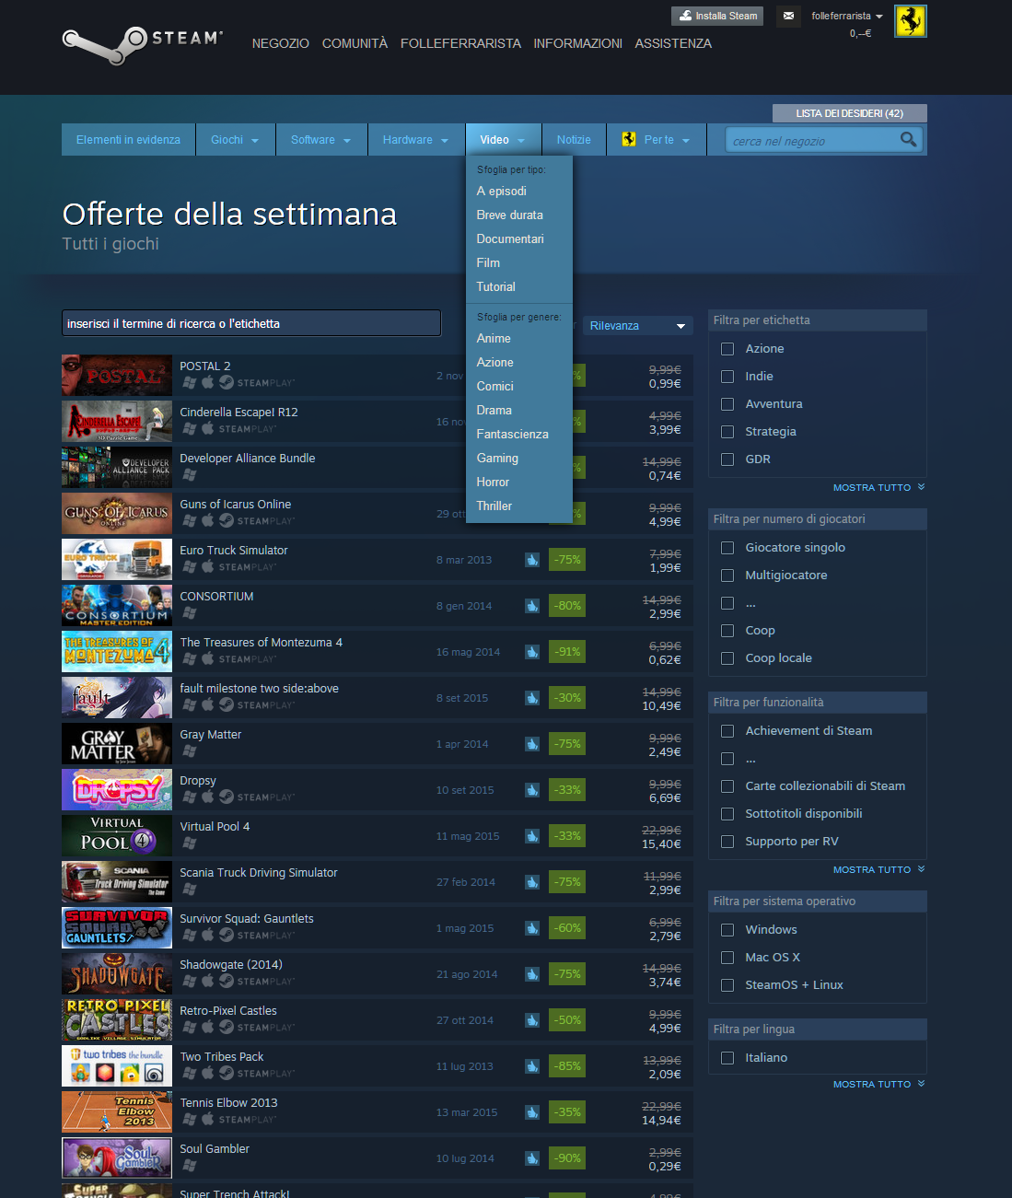Click the Windows icon under Developer Alliance Bundle

190,474
